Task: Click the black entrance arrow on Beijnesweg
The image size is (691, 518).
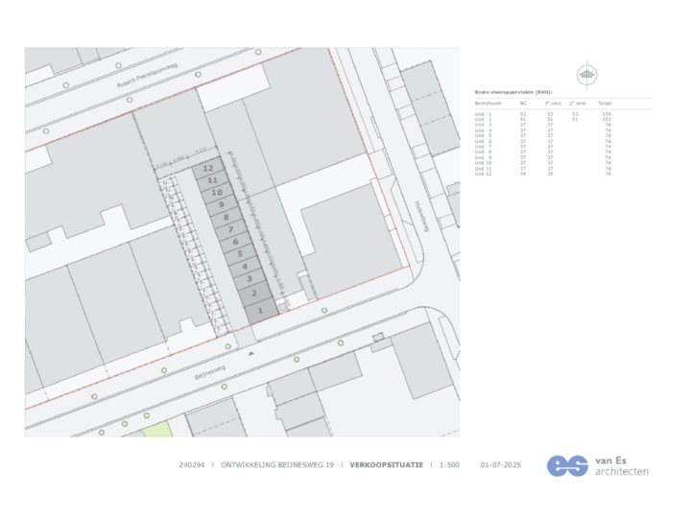Action: point(251,354)
